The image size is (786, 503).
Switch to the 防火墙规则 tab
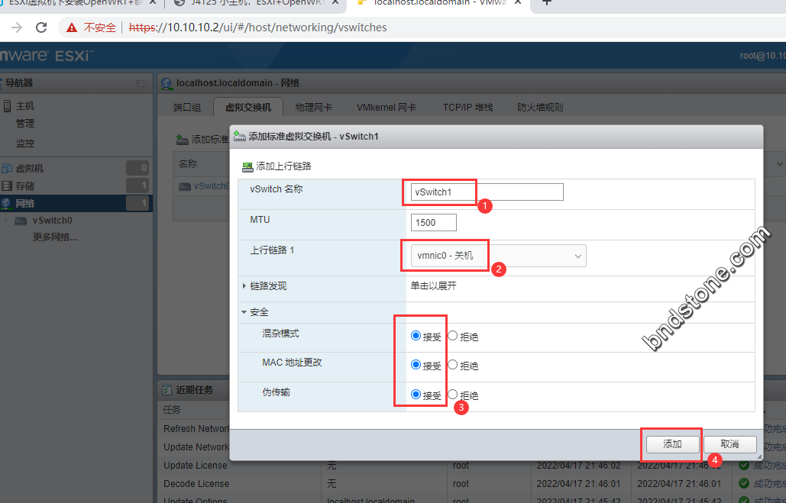click(x=540, y=107)
